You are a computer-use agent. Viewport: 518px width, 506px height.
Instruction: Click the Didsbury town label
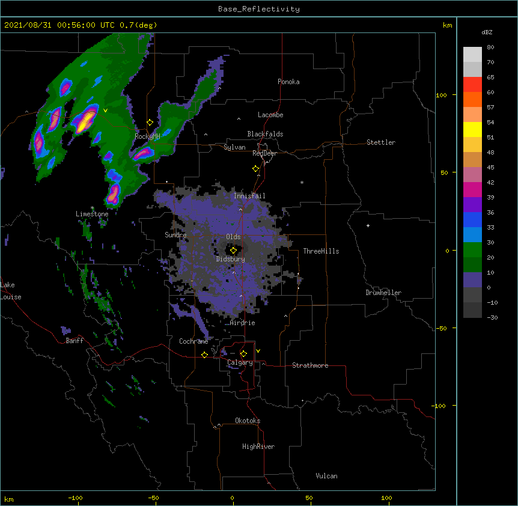pyautogui.click(x=231, y=259)
